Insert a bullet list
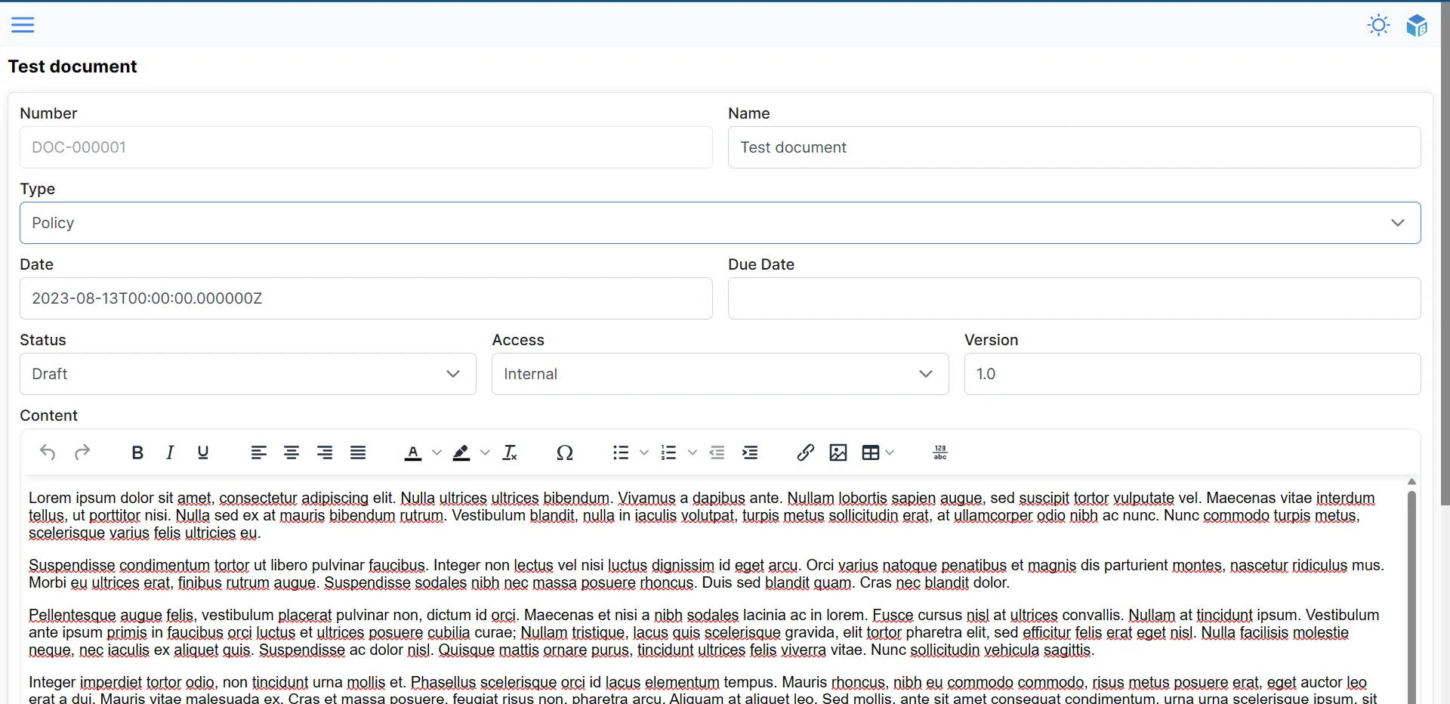 (621, 452)
